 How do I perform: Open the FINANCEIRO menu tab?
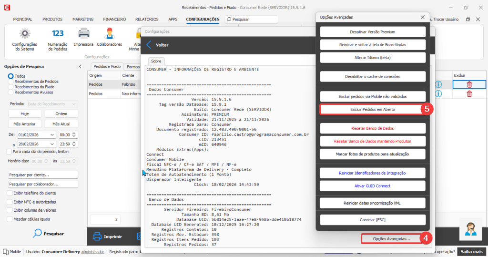(x=114, y=20)
